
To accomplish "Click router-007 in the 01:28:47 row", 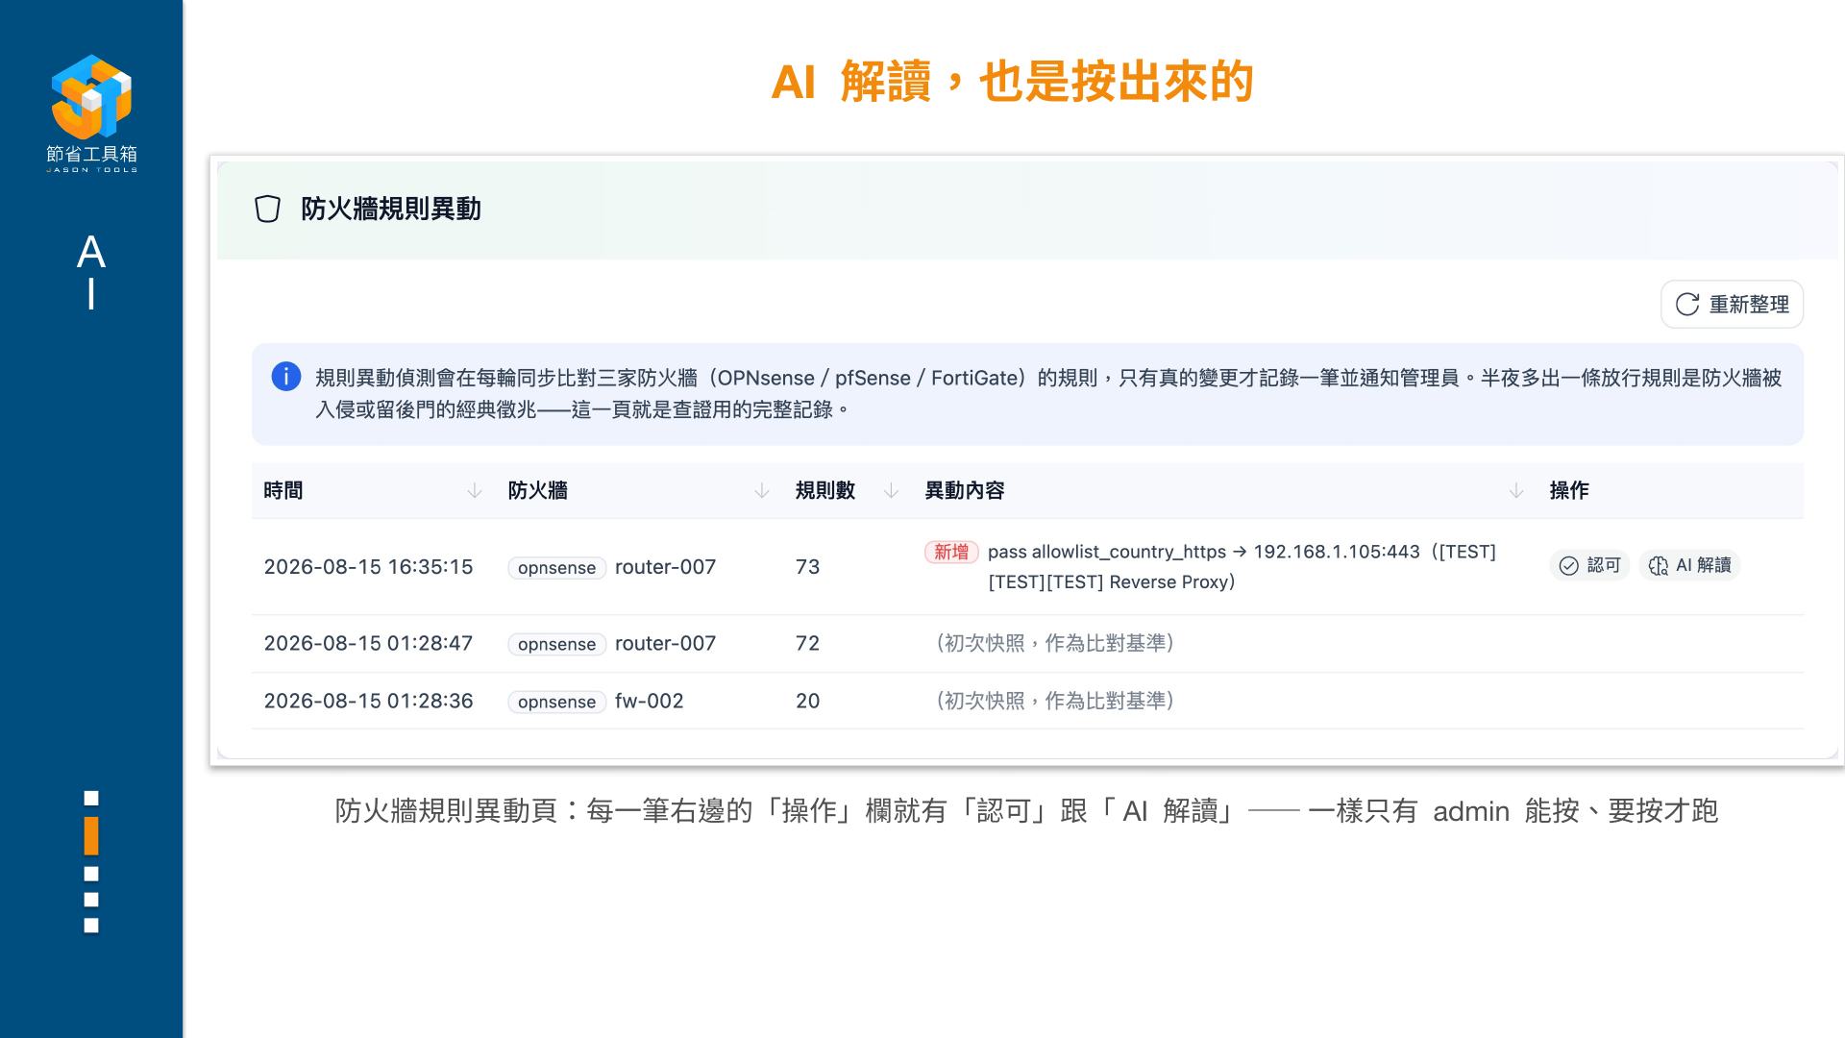I will pyautogui.click(x=665, y=644).
